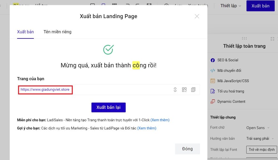This screenshot has width=278, height=160.
Task: Select the Xuất bản tab in the dialog
Action: point(25,32)
